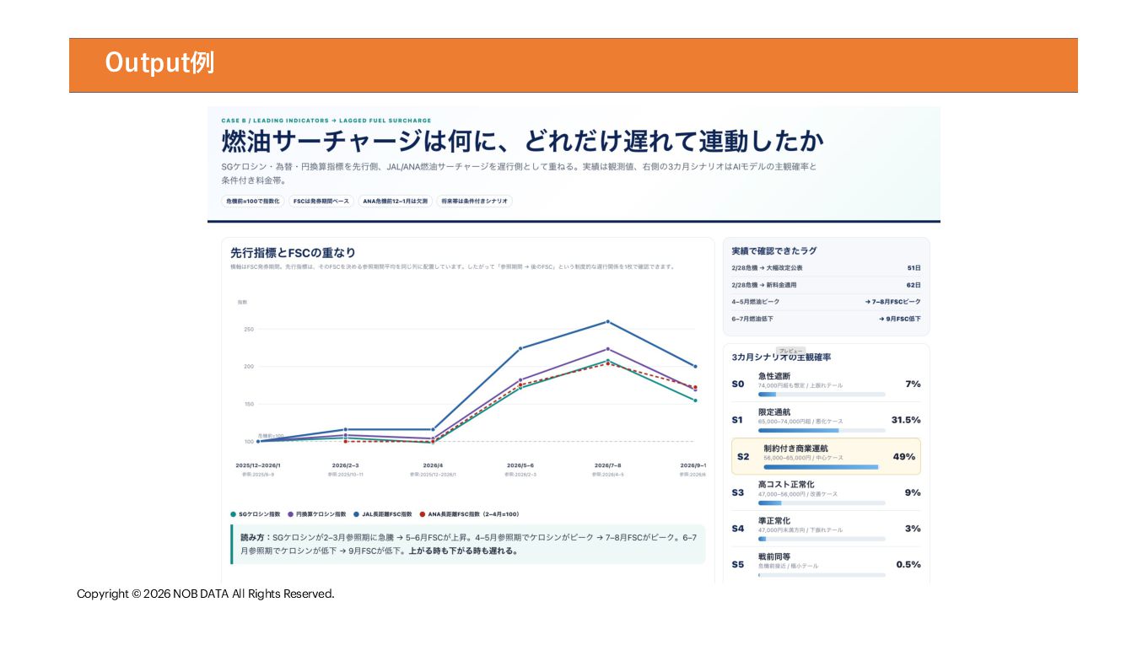Click the プレビュー tooltip label
The image size is (1148, 645).
(x=790, y=351)
